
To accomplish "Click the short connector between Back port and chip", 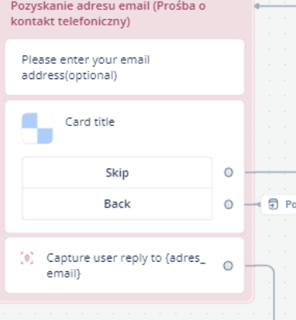I will tap(252, 204).
